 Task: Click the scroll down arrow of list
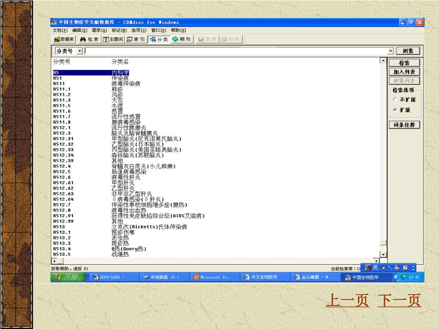click(x=383, y=254)
